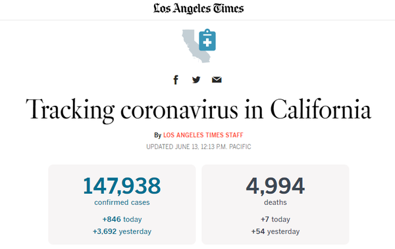Click the word By before the byline
This screenshot has height=249, width=395.
pos(157,135)
